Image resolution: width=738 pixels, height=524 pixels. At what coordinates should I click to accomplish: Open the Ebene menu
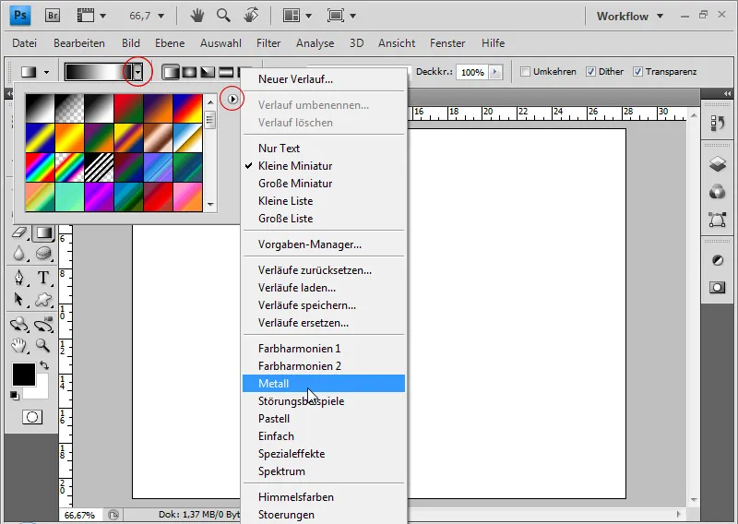[x=170, y=42]
